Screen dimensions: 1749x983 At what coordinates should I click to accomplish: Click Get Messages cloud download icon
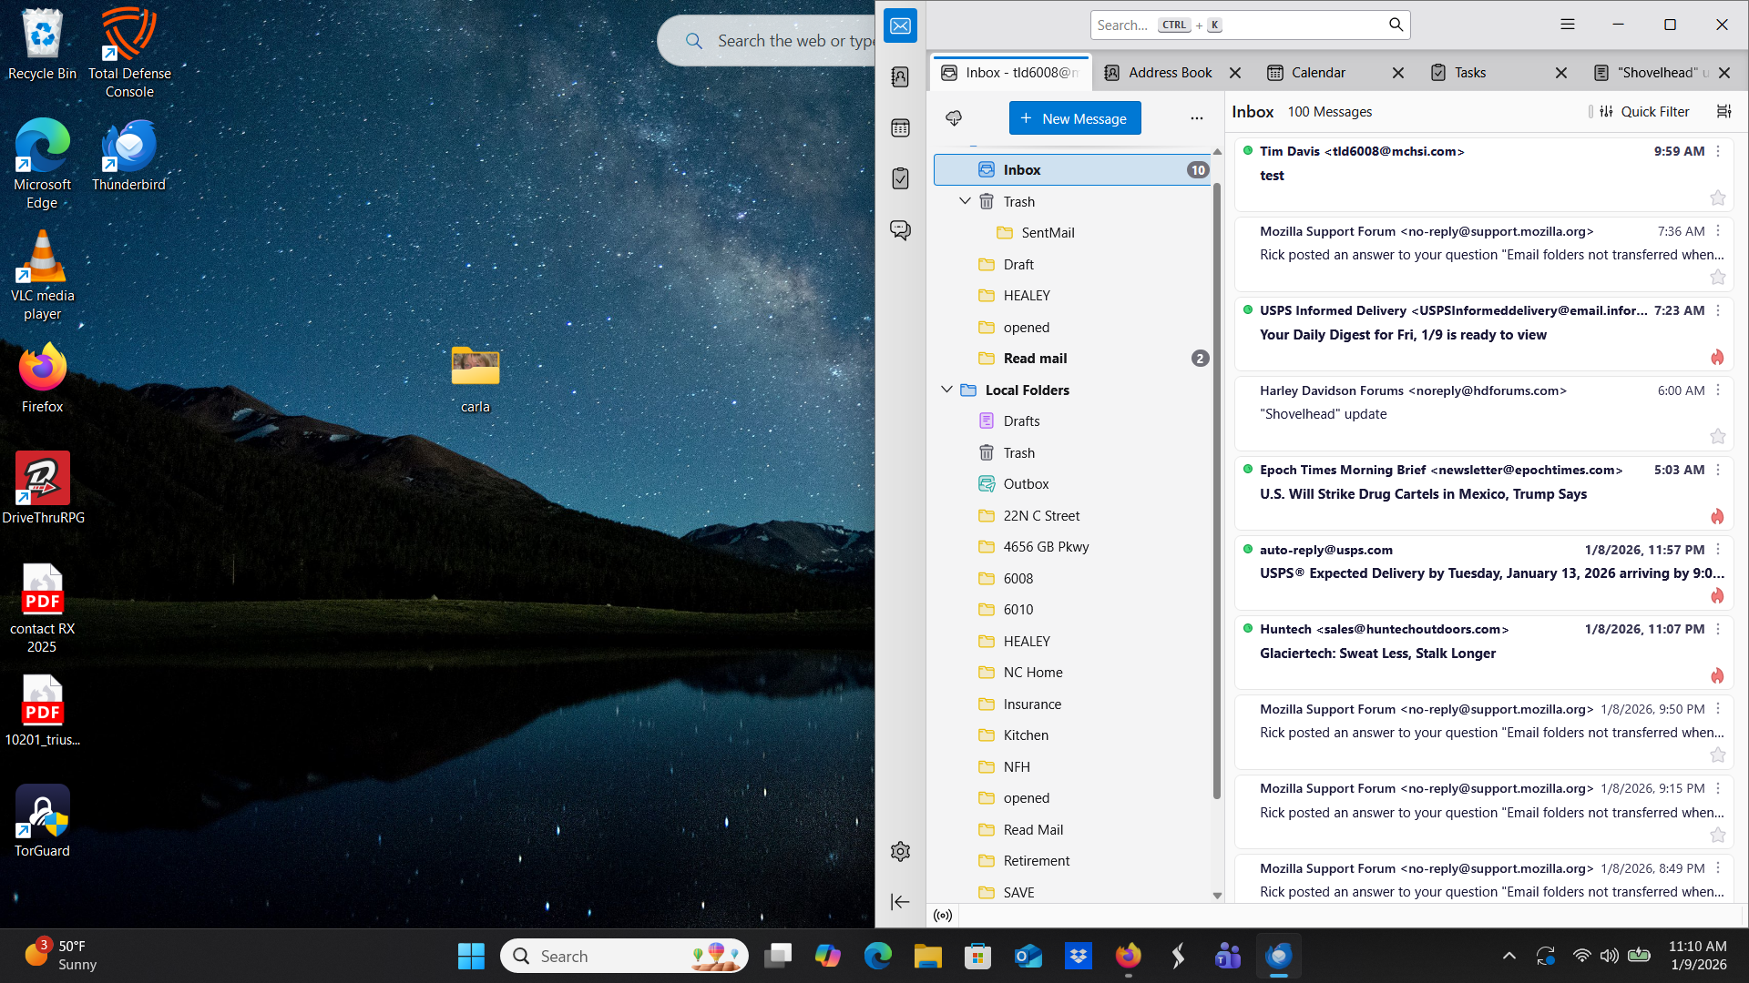click(954, 118)
